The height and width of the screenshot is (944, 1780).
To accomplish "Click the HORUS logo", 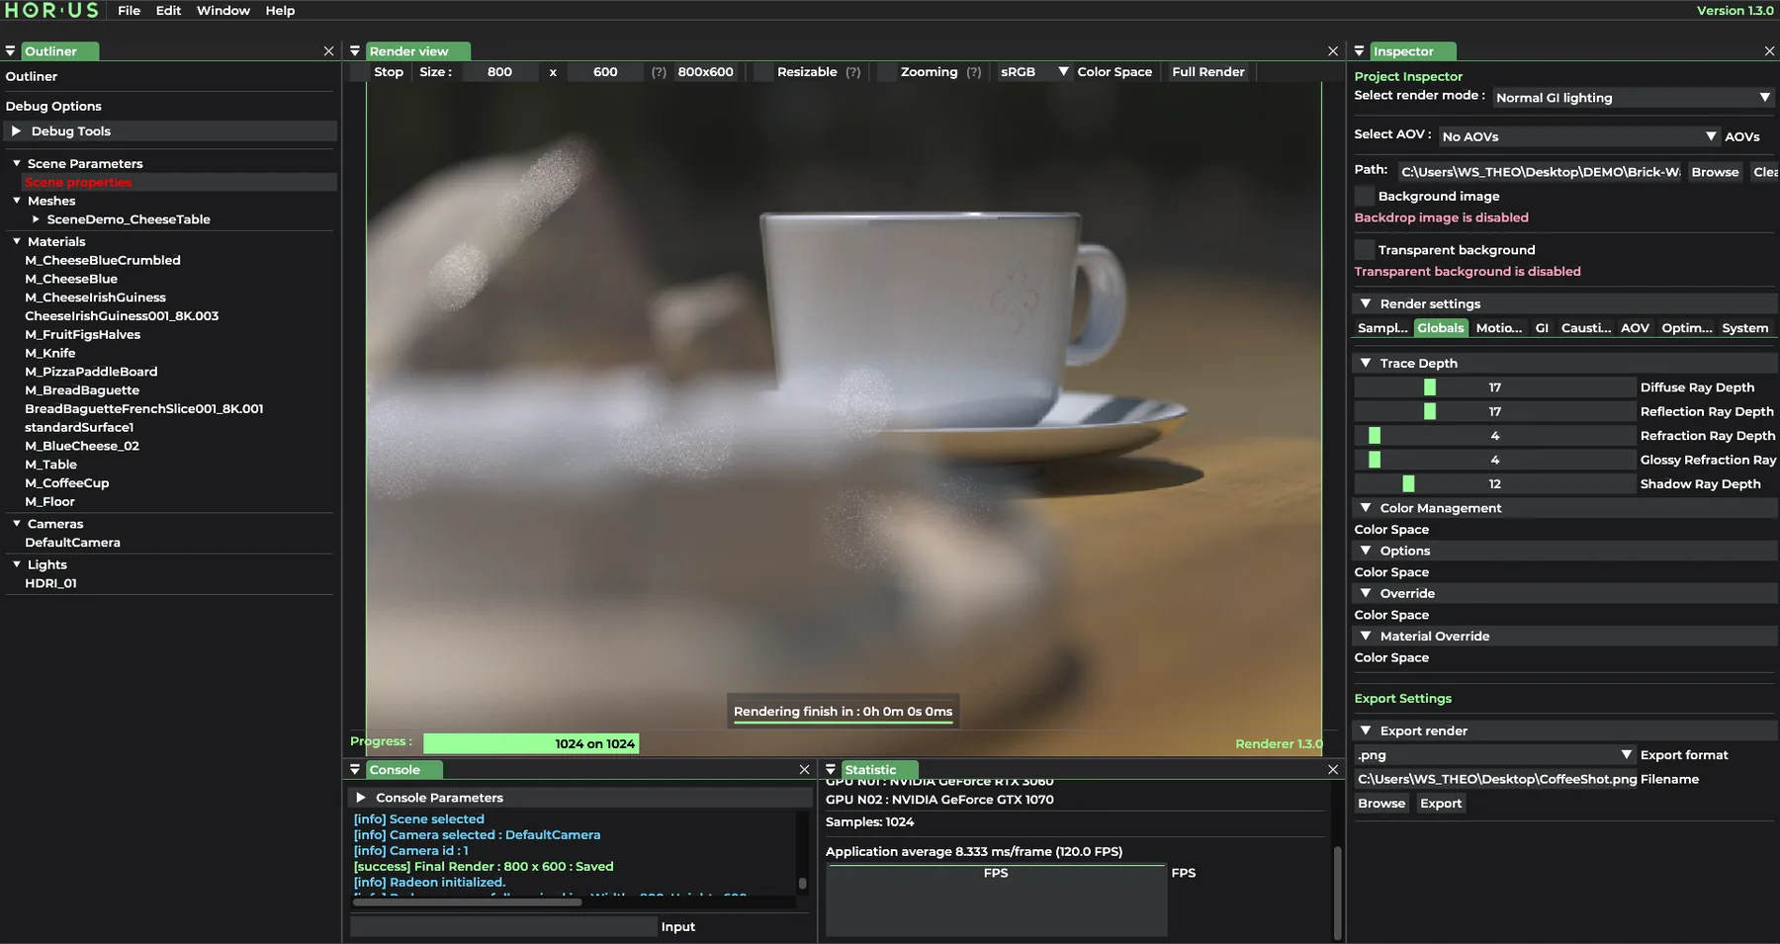I will point(51,10).
